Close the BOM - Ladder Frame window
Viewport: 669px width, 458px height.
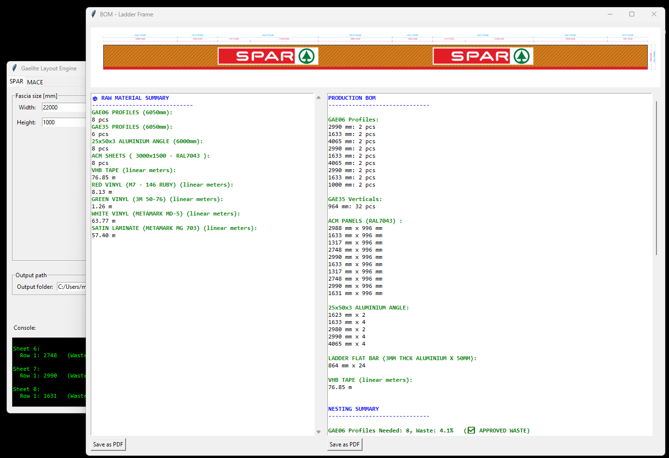pos(654,14)
